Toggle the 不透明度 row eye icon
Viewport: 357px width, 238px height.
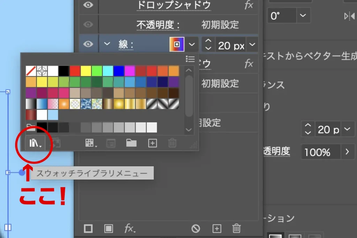tap(89, 24)
